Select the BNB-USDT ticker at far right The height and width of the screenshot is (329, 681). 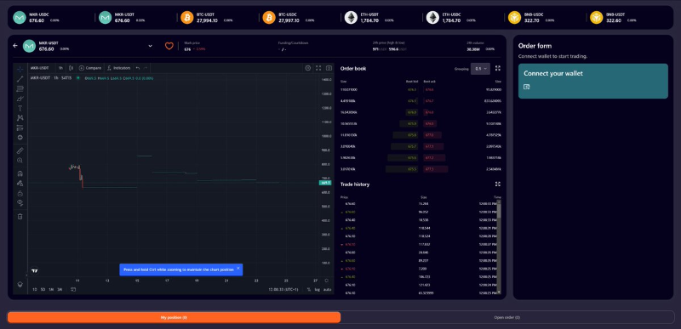(614, 18)
